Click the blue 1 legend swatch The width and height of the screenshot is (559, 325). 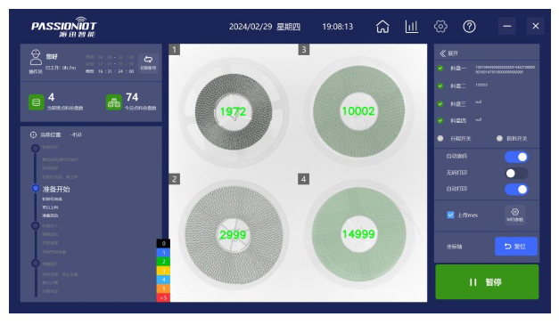click(x=163, y=253)
